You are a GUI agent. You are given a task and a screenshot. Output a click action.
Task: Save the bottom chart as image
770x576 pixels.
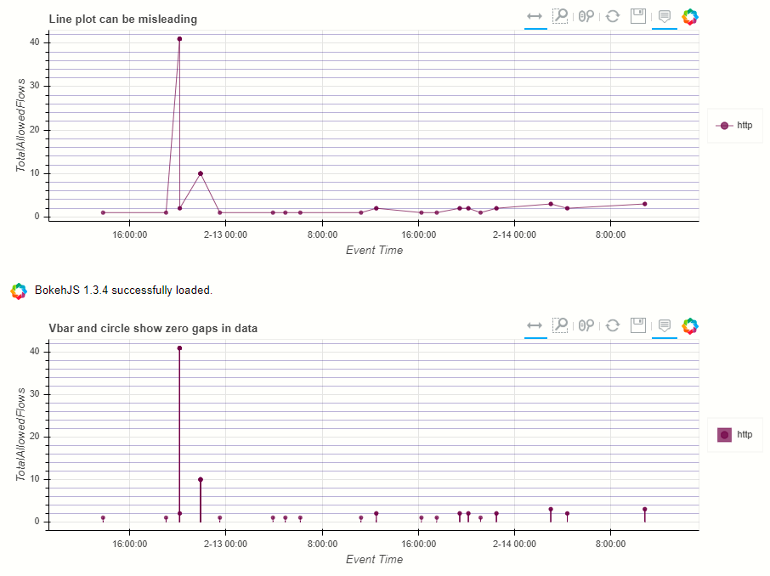tap(638, 325)
